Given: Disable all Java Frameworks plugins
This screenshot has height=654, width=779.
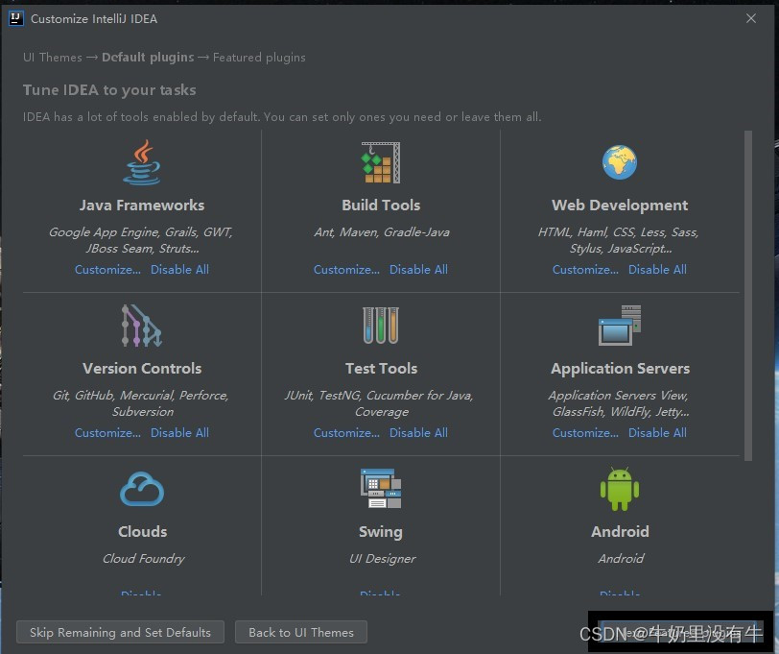Looking at the screenshot, I should tap(179, 270).
